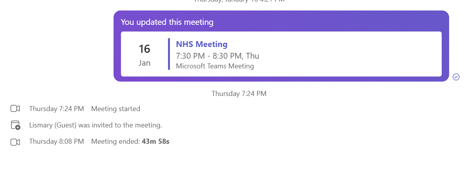Image resolution: width=467 pixels, height=169 pixels.
Task: Click the blue vertical bar in meeting card
Action: pyautogui.click(x=169, y=54)
